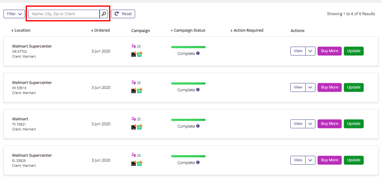The width and height of the screenshot is (382, 177).
Task: Click the Foursquare icon in the WI 53916 row
Action: (134, 90)
